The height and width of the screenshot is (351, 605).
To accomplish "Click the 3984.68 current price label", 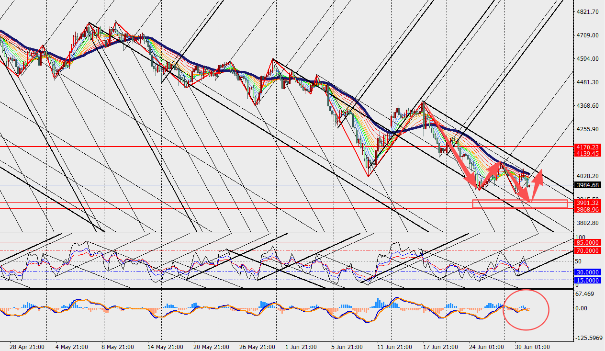I will (x=588, y=185).
